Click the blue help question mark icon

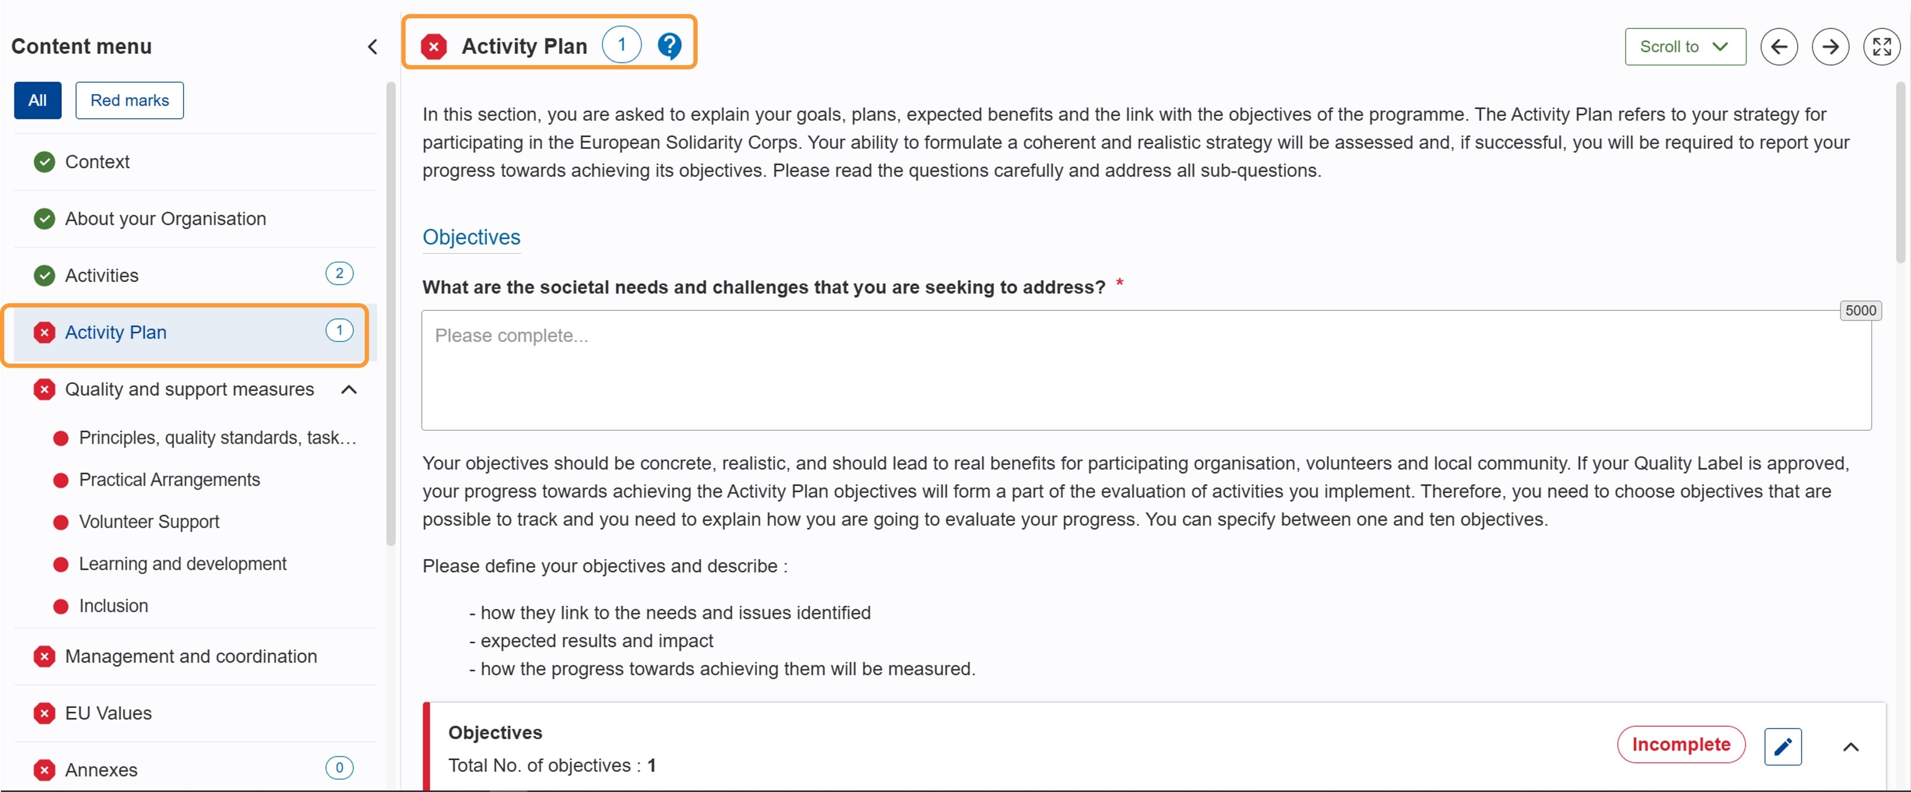pos(669,46)
